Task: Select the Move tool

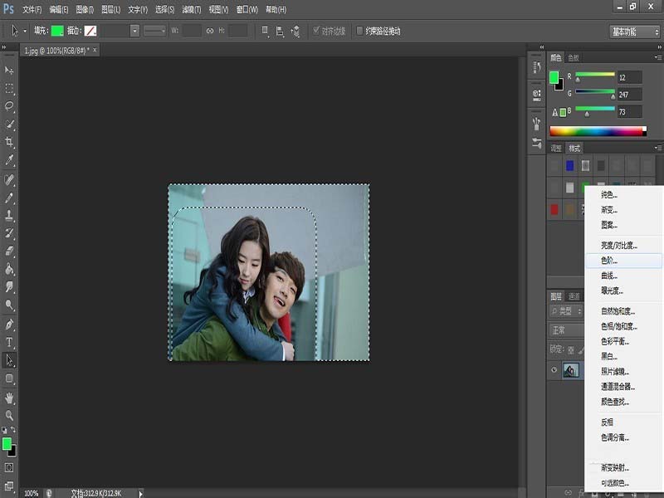Action: point(10,70)
